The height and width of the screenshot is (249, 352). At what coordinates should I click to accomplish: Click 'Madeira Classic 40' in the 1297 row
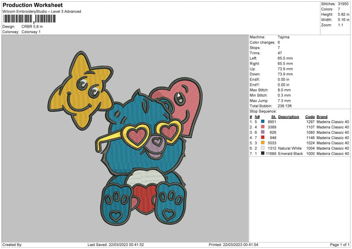pos(333,122)
